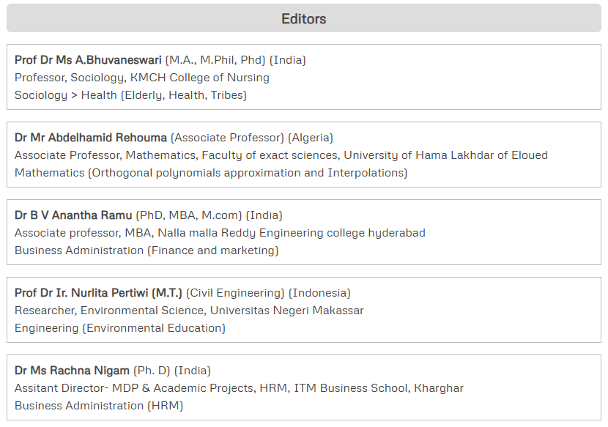
Task: Click Prof Dr Ir. Nurlita Pertiwi's name
Action: pyautogui.click(x=98, y=293)
